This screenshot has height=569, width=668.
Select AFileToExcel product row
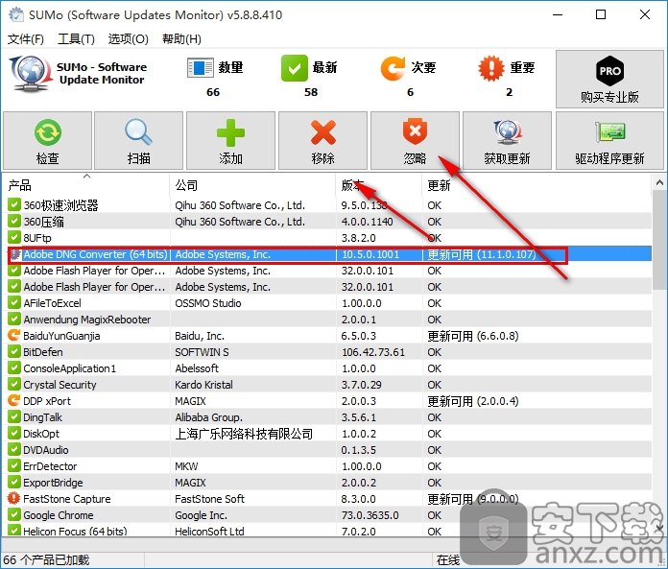pyautogui.click(x=328, y=303)
